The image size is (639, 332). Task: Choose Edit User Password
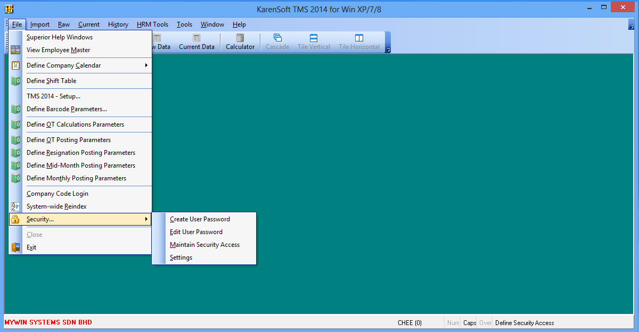click(x=204, y=232)
